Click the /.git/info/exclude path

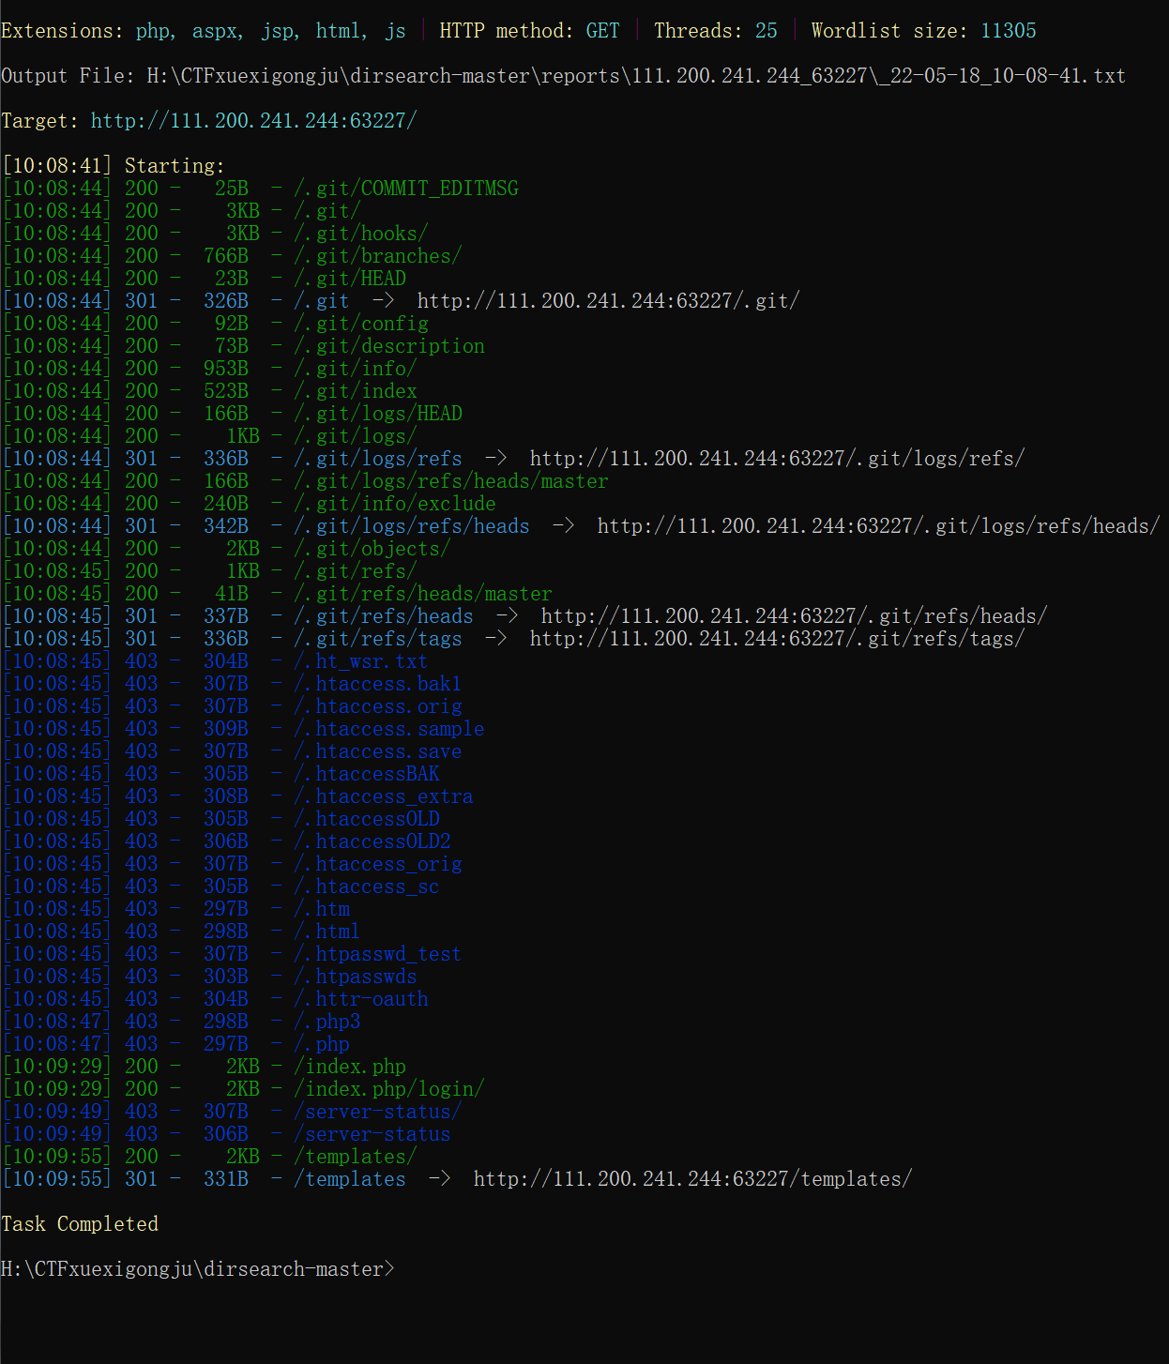click(395, 504)
